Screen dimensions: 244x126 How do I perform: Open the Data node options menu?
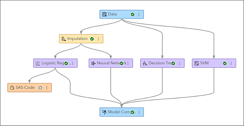[x=139, y=14]
